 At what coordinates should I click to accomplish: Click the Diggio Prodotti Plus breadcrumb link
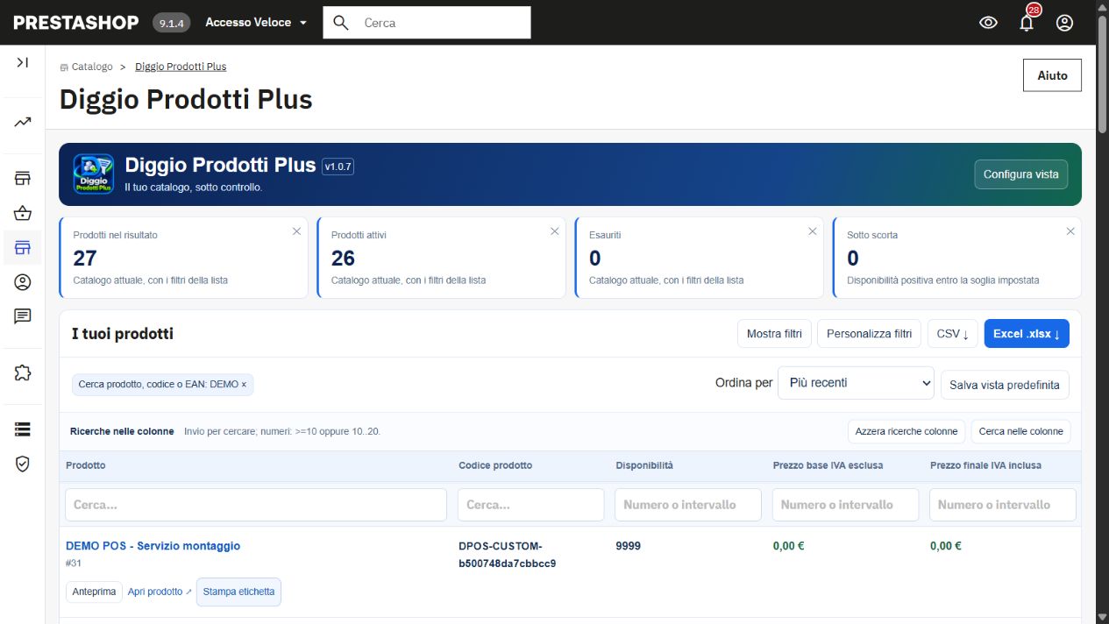[181, 67]
